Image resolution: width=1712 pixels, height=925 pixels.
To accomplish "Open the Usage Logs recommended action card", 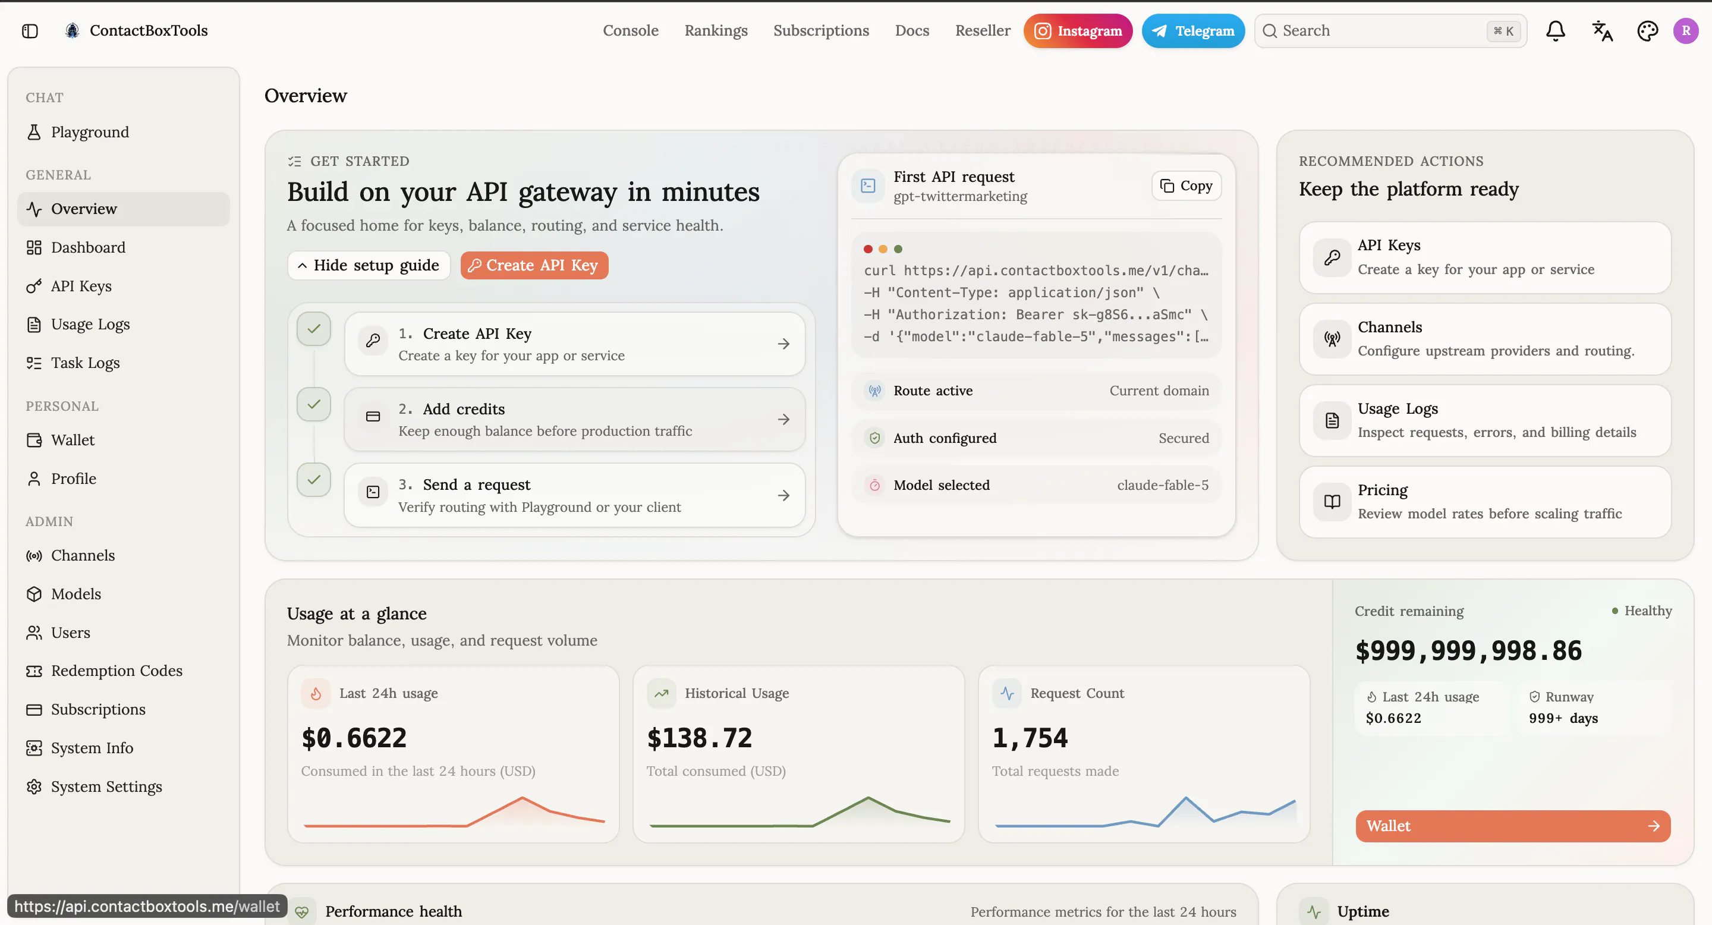I will (x=1485, y=421).
